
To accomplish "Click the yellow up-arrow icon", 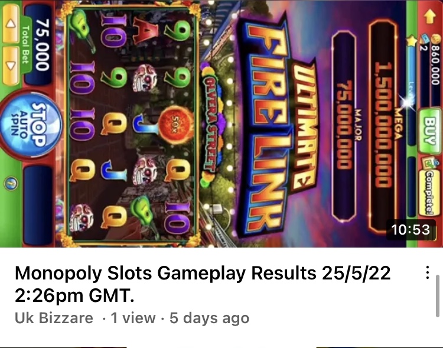I will (x=430, y=17).
